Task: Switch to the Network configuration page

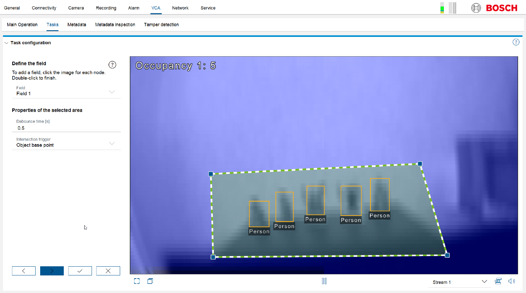Action: click(180, 8)
